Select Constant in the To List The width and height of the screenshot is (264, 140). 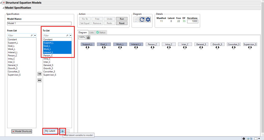57,40
